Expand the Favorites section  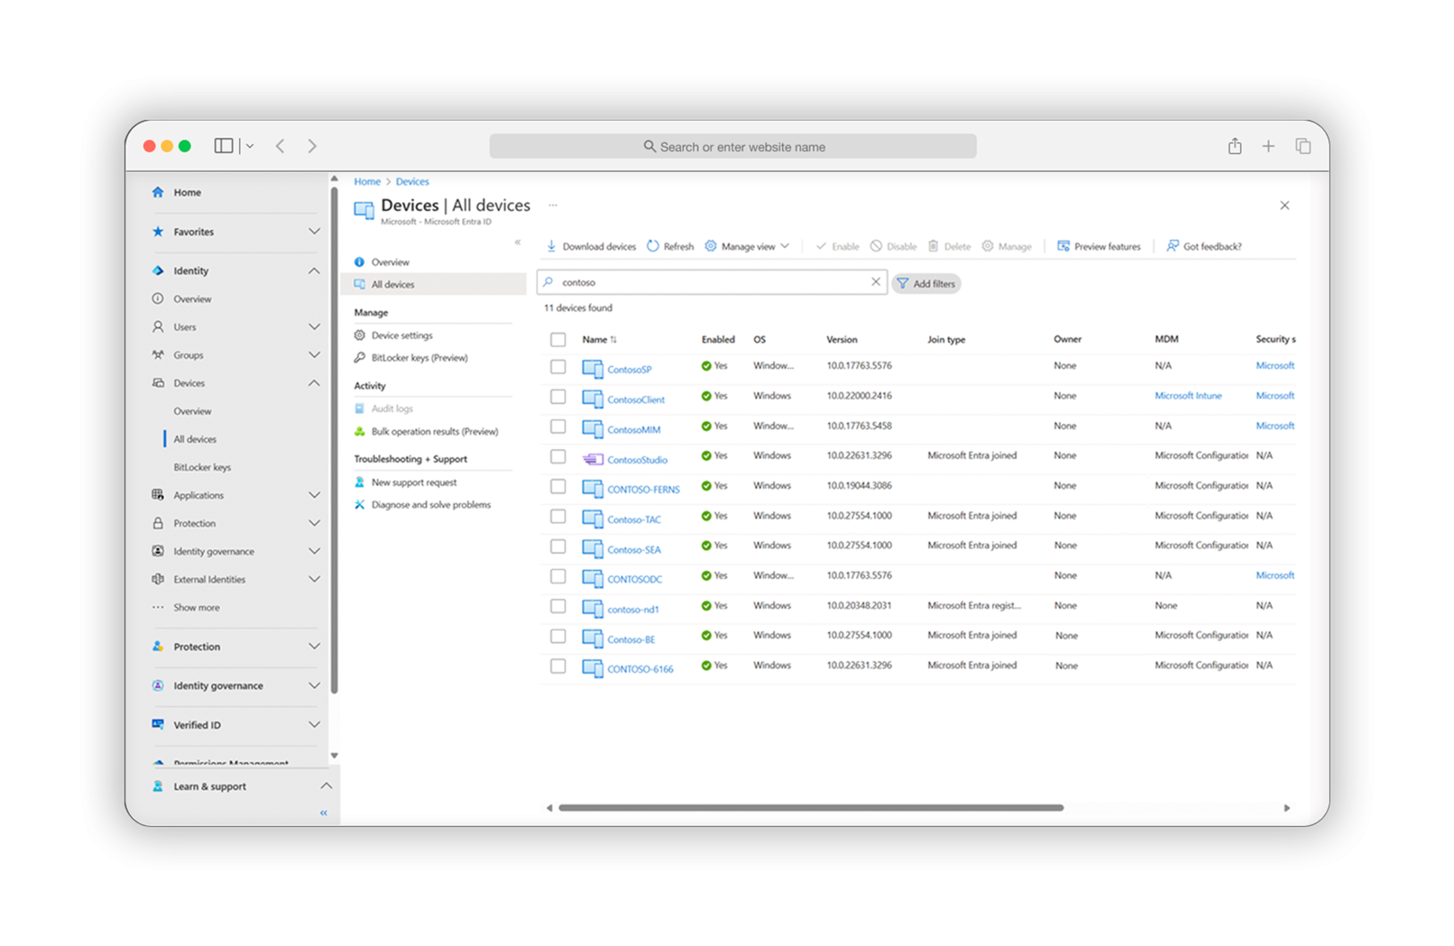pyautogui.click(x=314, y=232)
